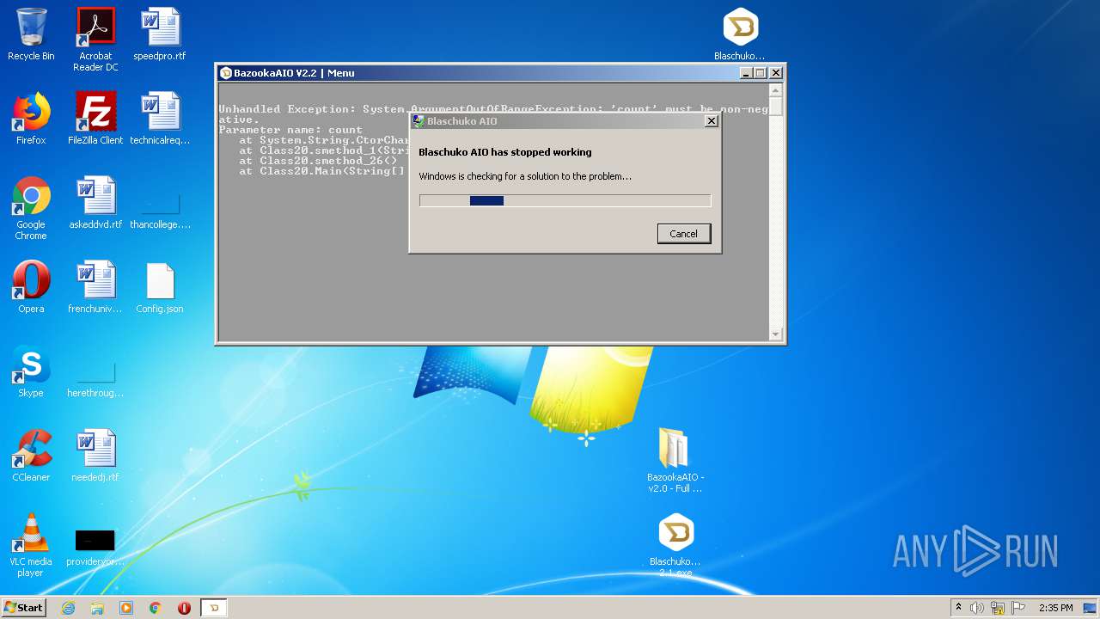Open Google Chrome desktop shortcut

pyautogui.click(x=31, y=208)
